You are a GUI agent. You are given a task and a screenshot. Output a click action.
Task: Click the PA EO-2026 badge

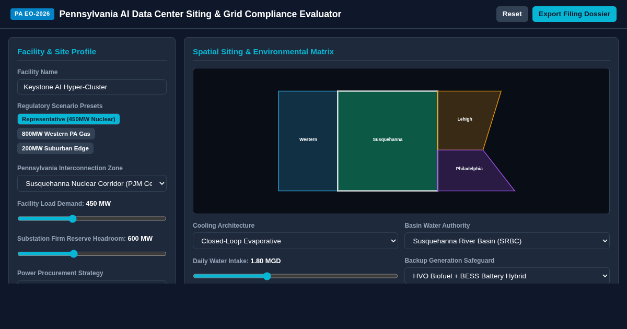[x=32, y=14]
